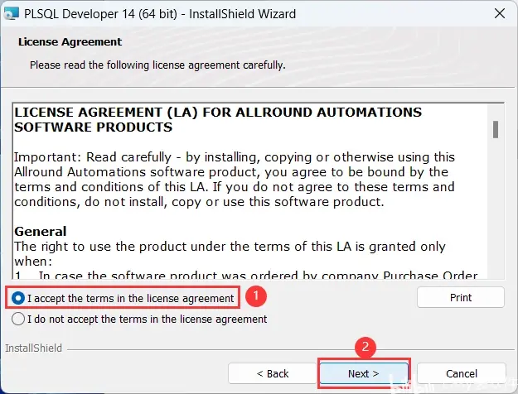Click the "LICENSE AGREEMENT (LA) FOR ALLROUND AUTOMATIONS" heading

coord(218,113)
